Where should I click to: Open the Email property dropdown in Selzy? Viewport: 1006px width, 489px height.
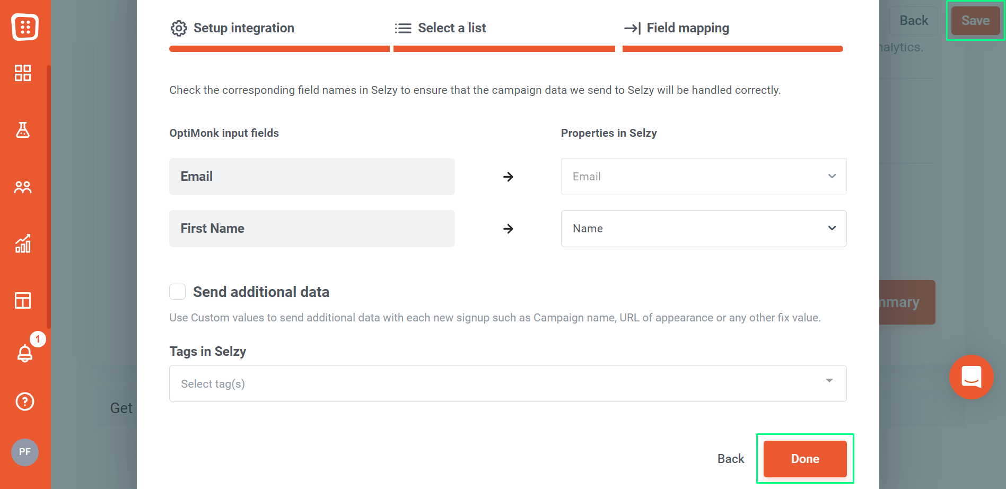tap(704, 177)
